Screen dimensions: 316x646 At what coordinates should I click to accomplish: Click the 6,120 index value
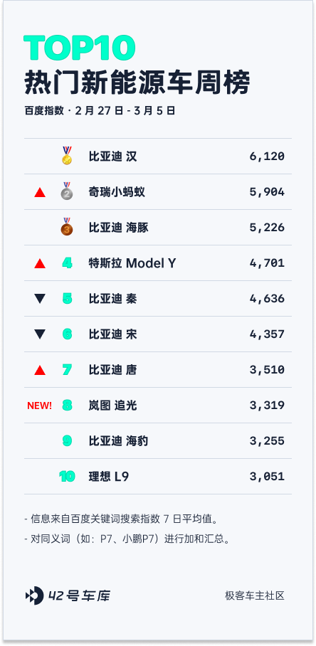[267, 157]
